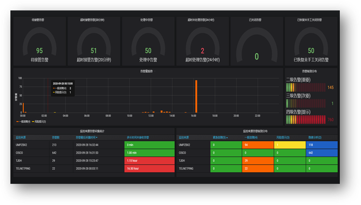361x205 pixels.
Task: Click the yellow 1 cell for UMPZBX2
Action: pos(290,145)
